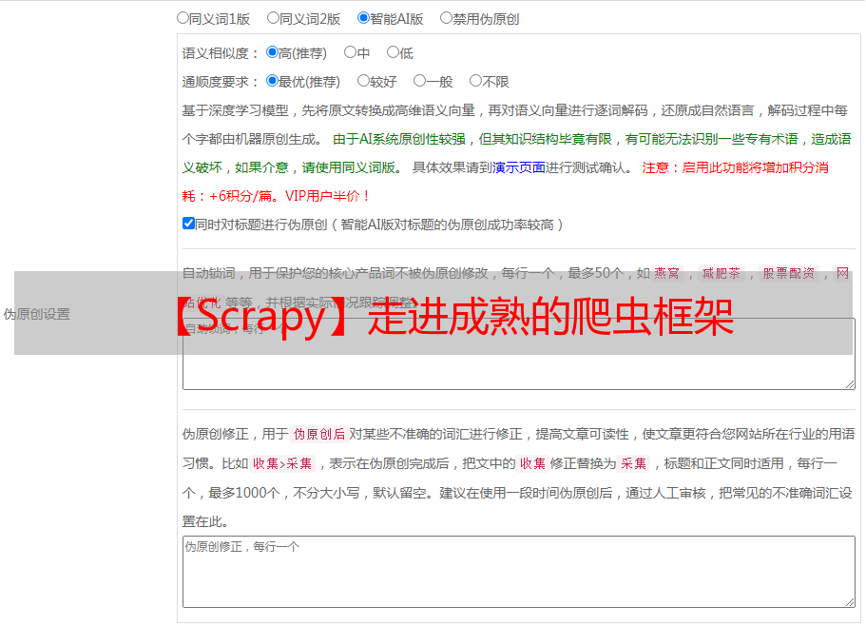Screen dimensions: 866x626
Task: Select the 同义词1版 radio option
Action: click(x=183, y=18)
